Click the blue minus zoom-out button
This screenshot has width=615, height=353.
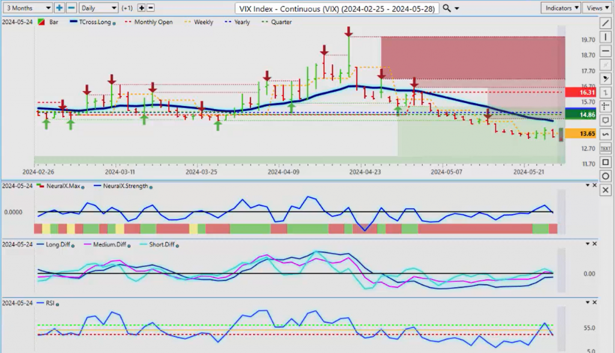tap(71, 8)
